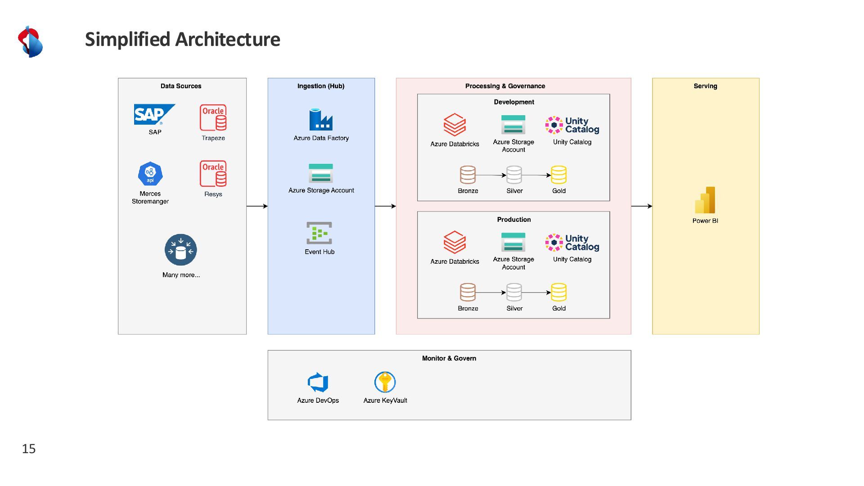Select the Azure DevOps icon
The image size is (864, 486).
pos(318,382)
